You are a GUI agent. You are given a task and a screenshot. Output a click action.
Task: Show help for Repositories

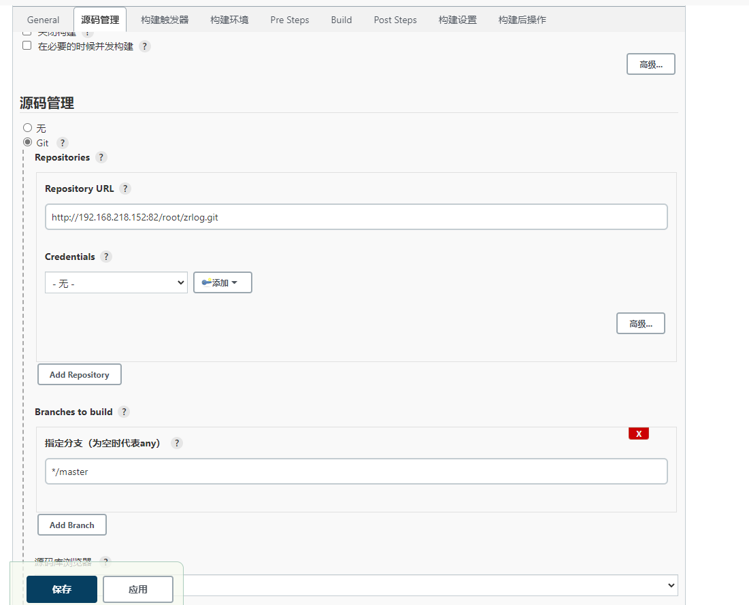click(101, 157)
